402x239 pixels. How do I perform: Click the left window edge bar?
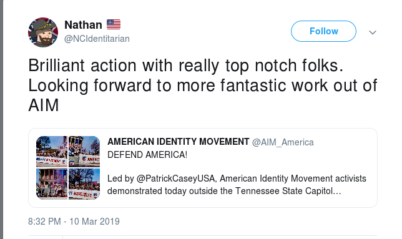[x=1, y=119]
